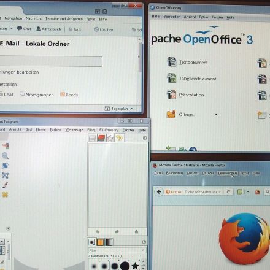Viewport: 270px width, 270px height.
Task: Open Firefox Lesezeichen menu
Action: point(228,173)
